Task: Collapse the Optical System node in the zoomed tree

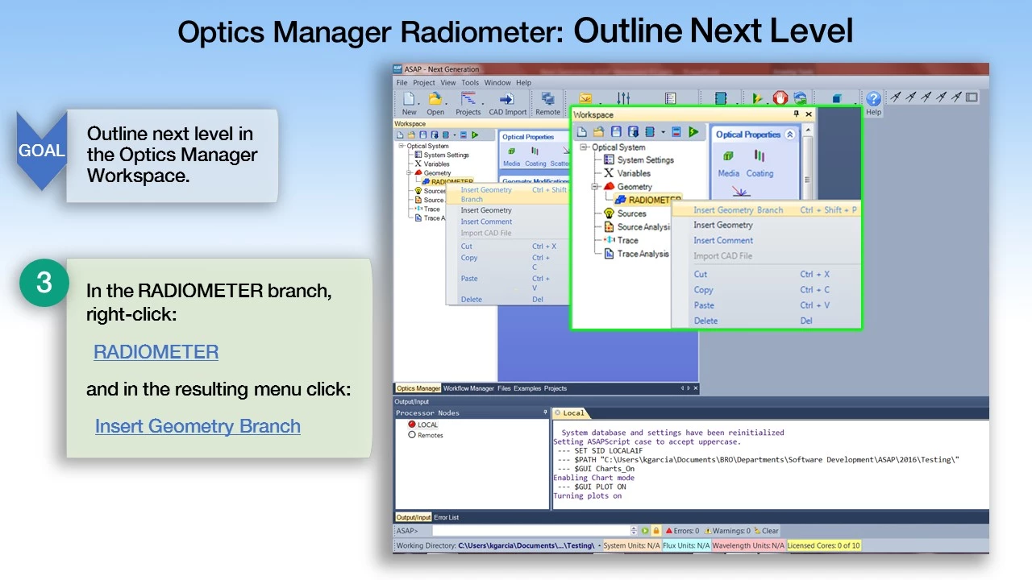Action: (x=585, y=147)
